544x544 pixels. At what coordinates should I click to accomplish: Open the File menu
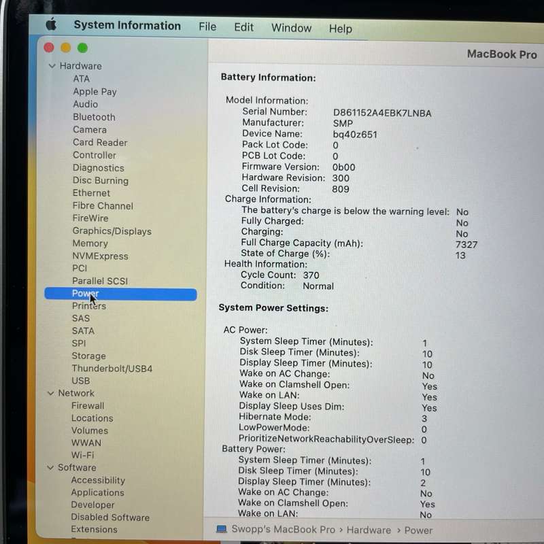click(x=207, y=27)
